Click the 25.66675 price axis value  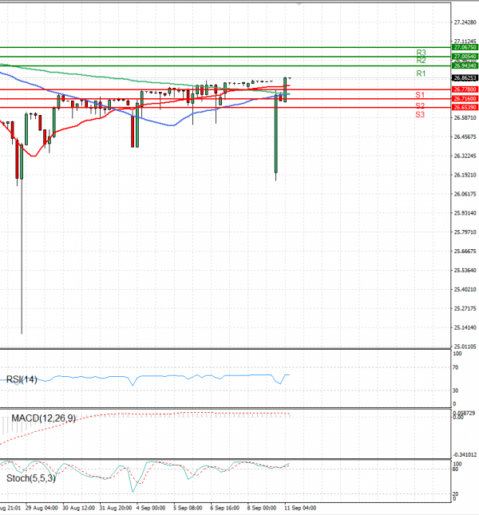click(465, 251)
